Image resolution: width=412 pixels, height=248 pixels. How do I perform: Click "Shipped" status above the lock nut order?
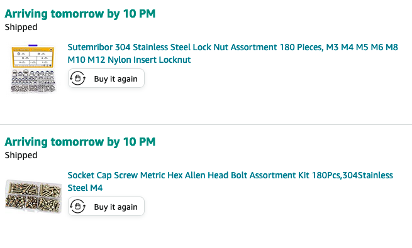coord(21,27)
